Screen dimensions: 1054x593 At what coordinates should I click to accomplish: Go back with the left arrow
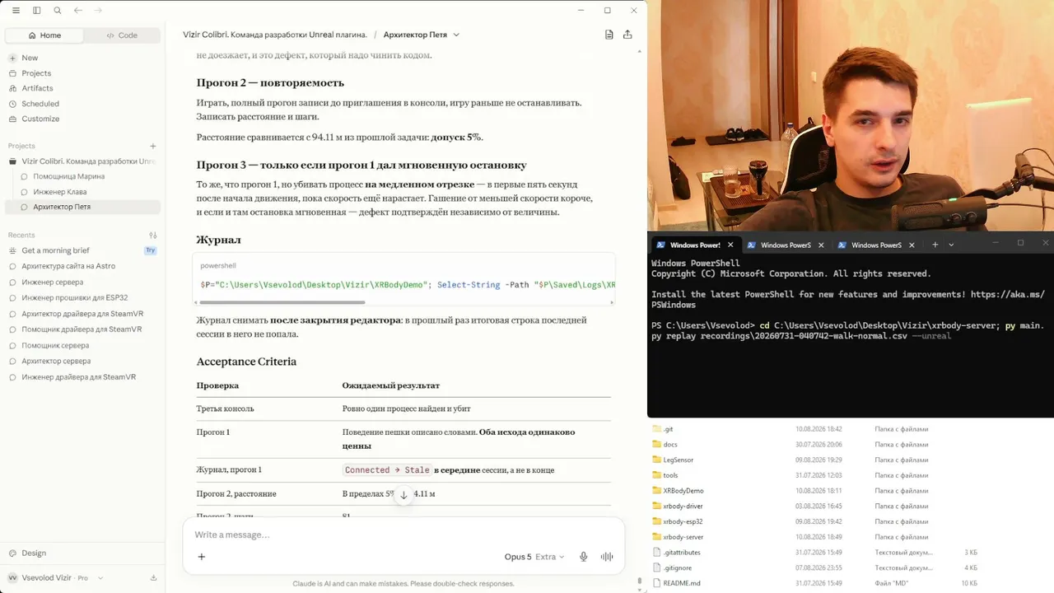click(x=78, y=11)
